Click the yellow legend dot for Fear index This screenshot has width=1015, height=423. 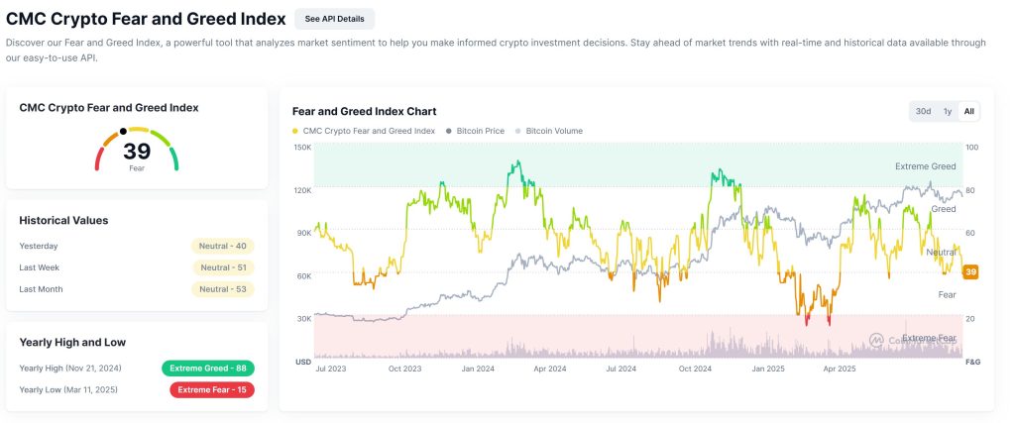[x=295, y=131]
